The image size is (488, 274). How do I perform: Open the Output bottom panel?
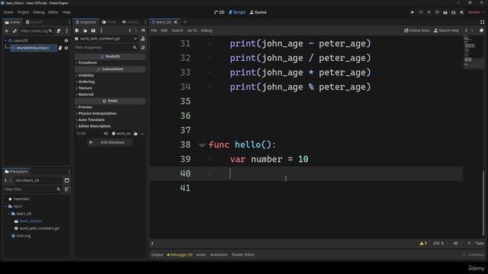point(157,255)
